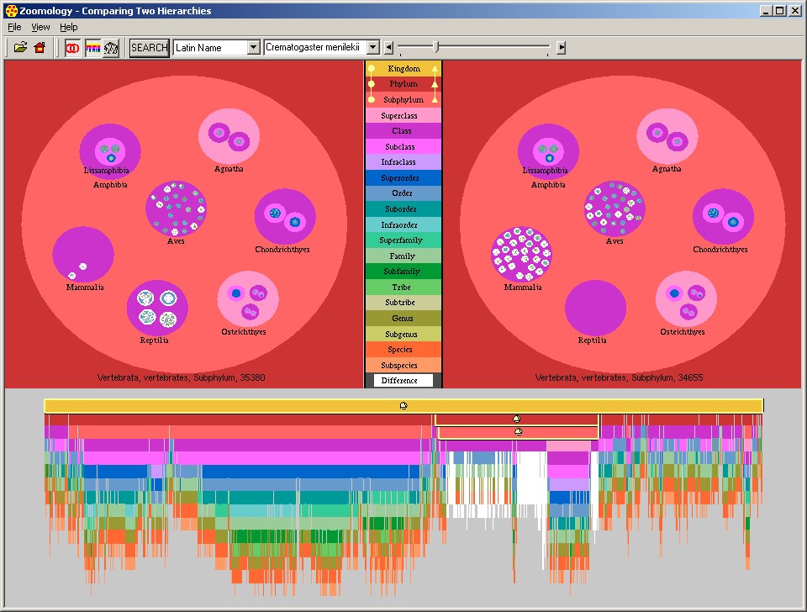Click the yellow dot beside Phylum
The image size is (807, 612).
371,84
